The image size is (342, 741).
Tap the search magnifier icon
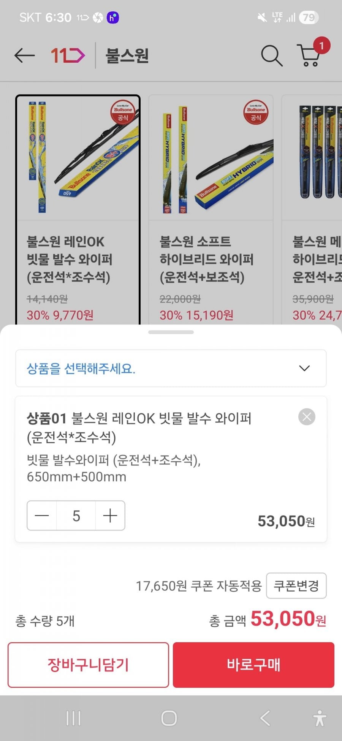(271, 56)
